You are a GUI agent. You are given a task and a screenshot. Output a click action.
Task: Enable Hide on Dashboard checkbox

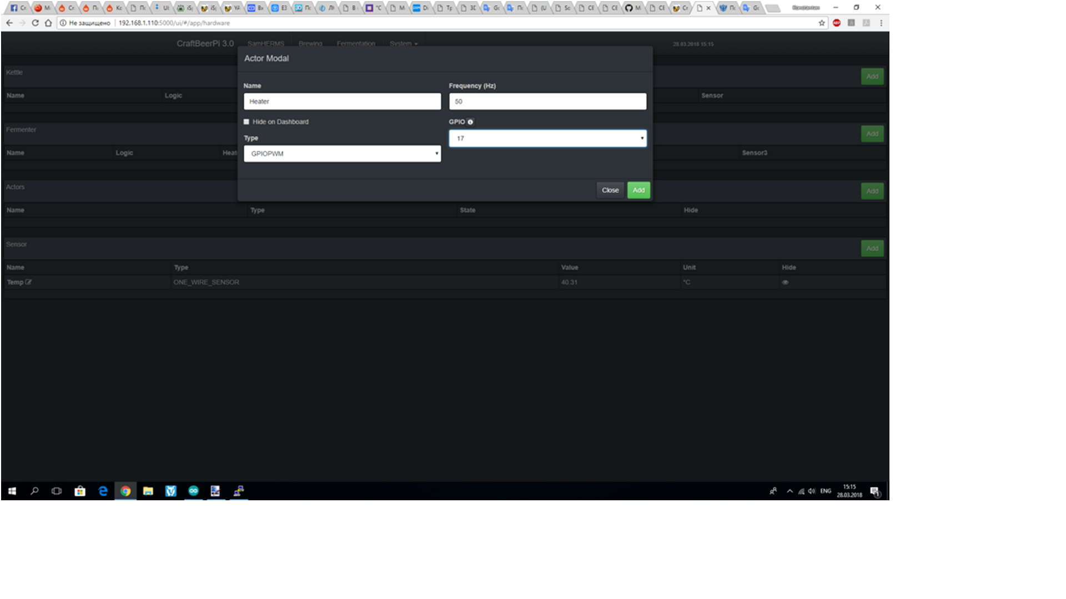click(x=247, y=122)
